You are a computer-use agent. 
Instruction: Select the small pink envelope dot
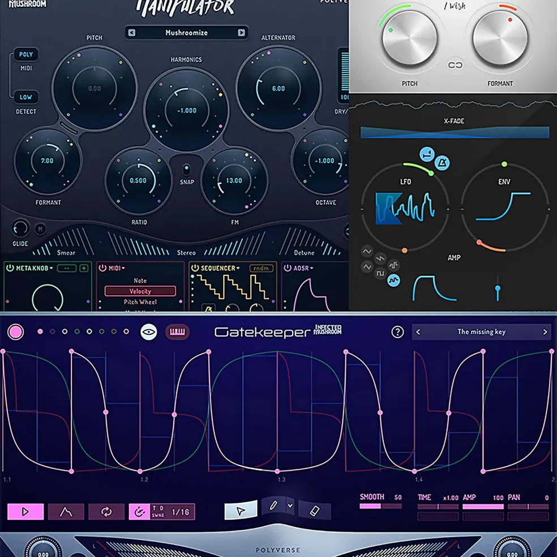pyautogui.click(x=40, y=331)
